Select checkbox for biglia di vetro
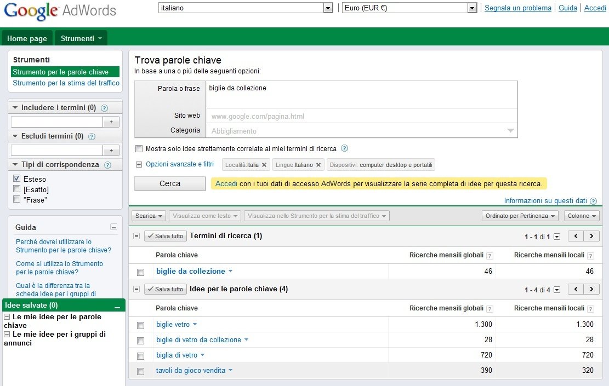Image resolution: width=609 pixels, height=386 pixels. 140,356
